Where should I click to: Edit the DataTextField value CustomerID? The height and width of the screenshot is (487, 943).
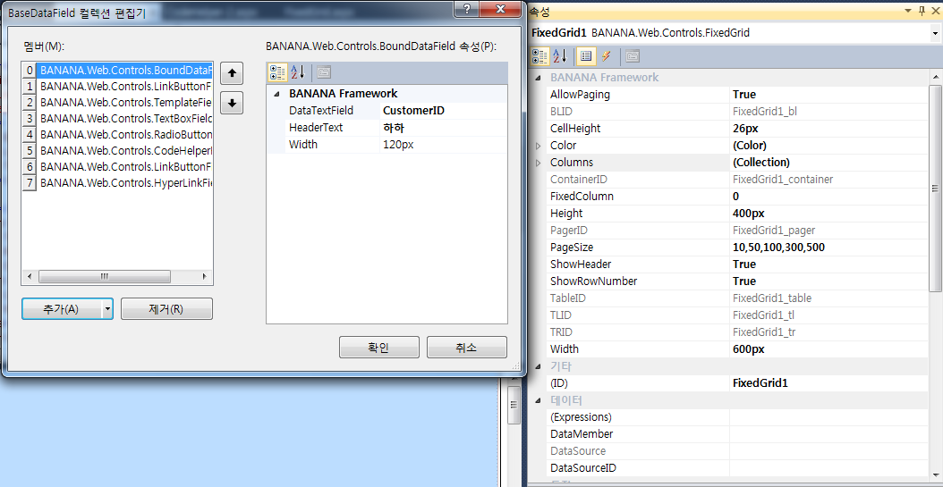coord(443,111)
